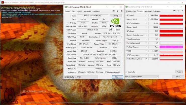Open the NVIDIA GeForce MX250 selector in Sensors window
Screen dimensions: 186x105
[x=142, y=77]
